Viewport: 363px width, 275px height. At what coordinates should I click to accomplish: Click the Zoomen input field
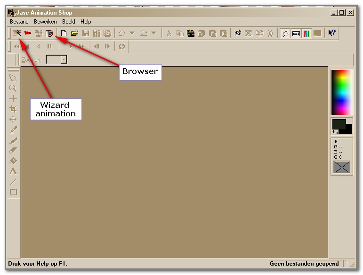(54, 59)
